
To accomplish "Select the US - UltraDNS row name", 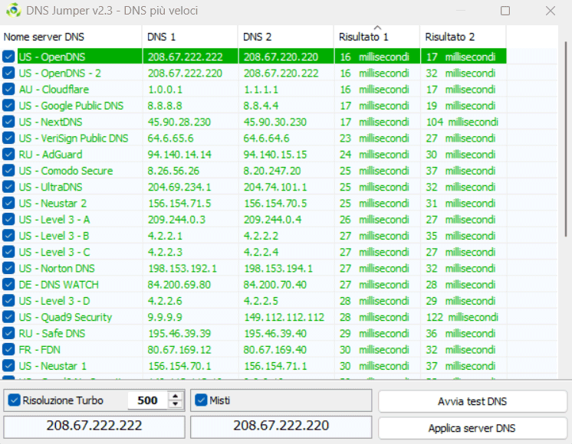I will 51,187.
